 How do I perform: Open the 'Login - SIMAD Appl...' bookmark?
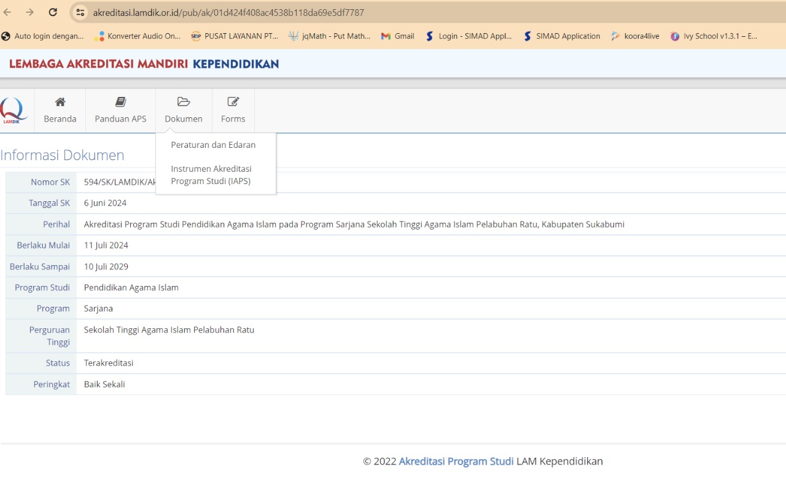pos(469,36)
